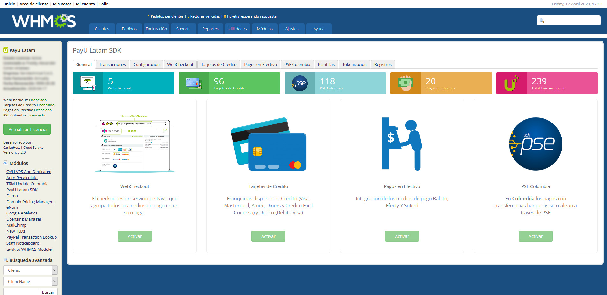Image resolution: width=607 pixels, height=295 pixels.
Task: Open TRM Update Colombia link
Action: [27, 184]
